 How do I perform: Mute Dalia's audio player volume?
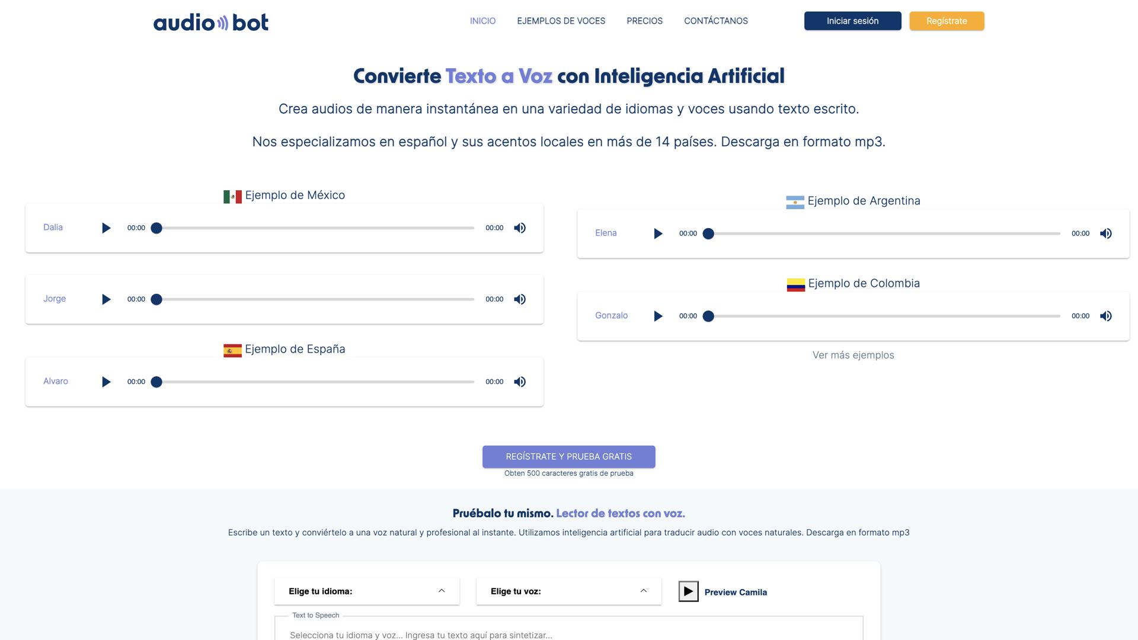pyautogui.click(x=520, y=228)
